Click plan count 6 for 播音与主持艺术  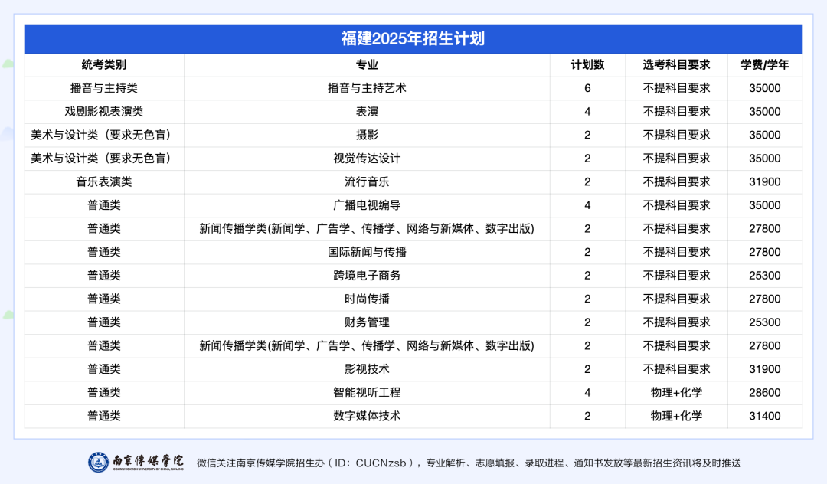(587, 88)
